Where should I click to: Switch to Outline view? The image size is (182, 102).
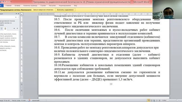157,101
